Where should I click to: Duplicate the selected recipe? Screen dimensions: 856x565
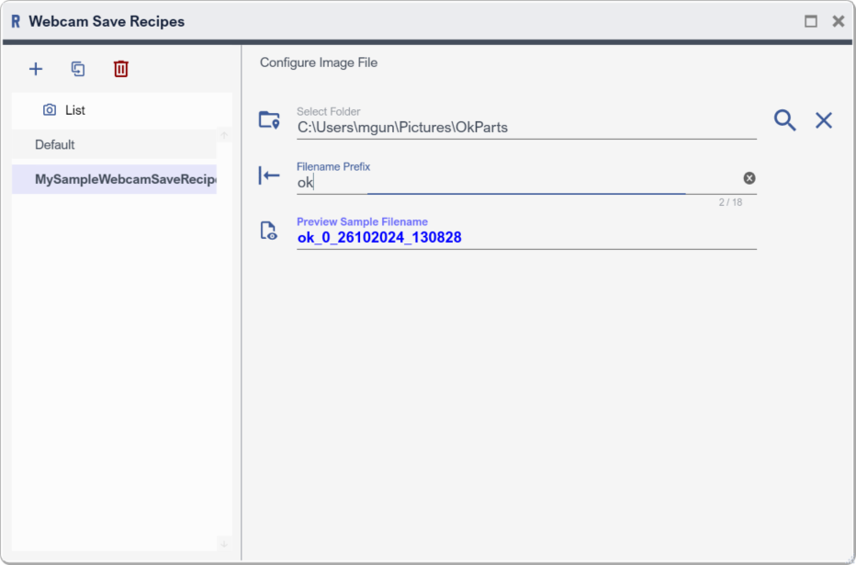[78, 69]
